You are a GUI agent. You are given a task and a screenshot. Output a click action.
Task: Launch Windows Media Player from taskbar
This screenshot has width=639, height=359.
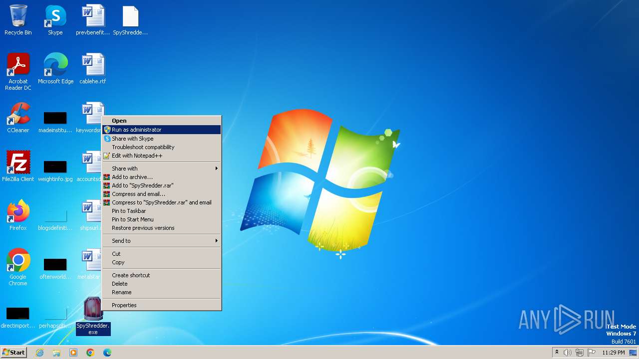click(x=73, y=353)
